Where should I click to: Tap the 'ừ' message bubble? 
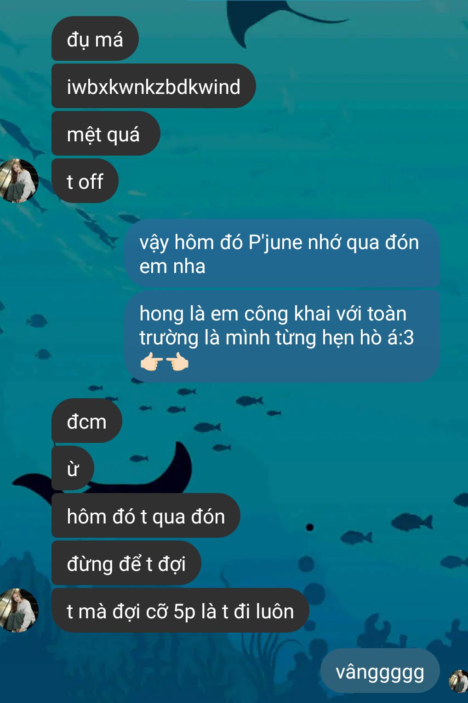[73, 468]
